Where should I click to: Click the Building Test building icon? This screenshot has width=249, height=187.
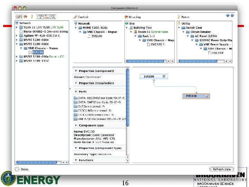[131, 28]
